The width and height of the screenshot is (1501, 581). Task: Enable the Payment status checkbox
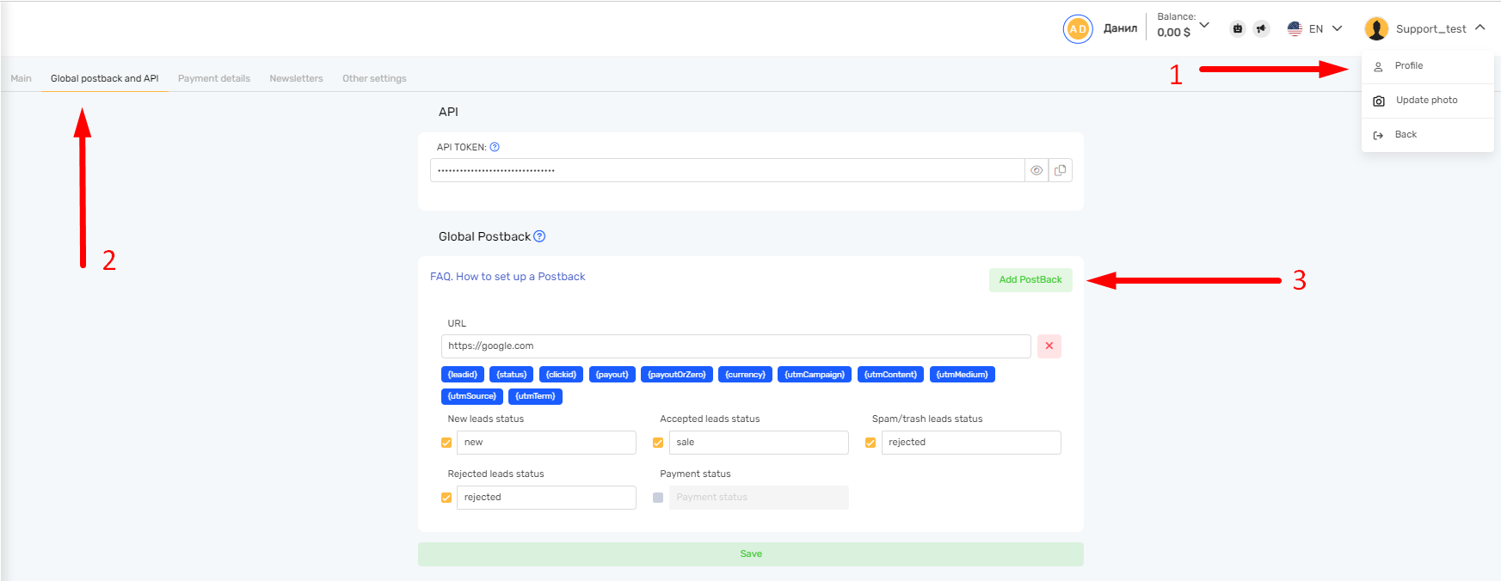658,498
